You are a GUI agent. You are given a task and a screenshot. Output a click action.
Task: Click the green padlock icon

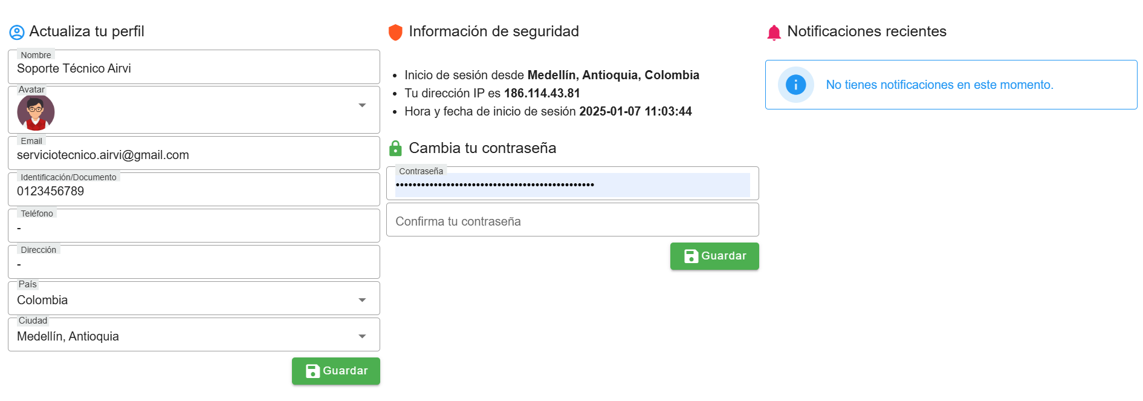(x=395, y=148)
